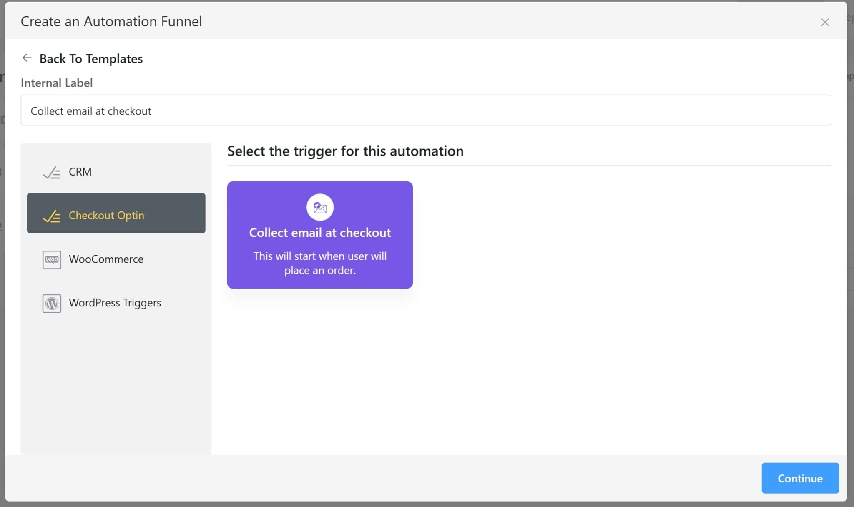The image size is (854, 507).
Task: Click the Internal Label text field
Action: click(425, 110)
